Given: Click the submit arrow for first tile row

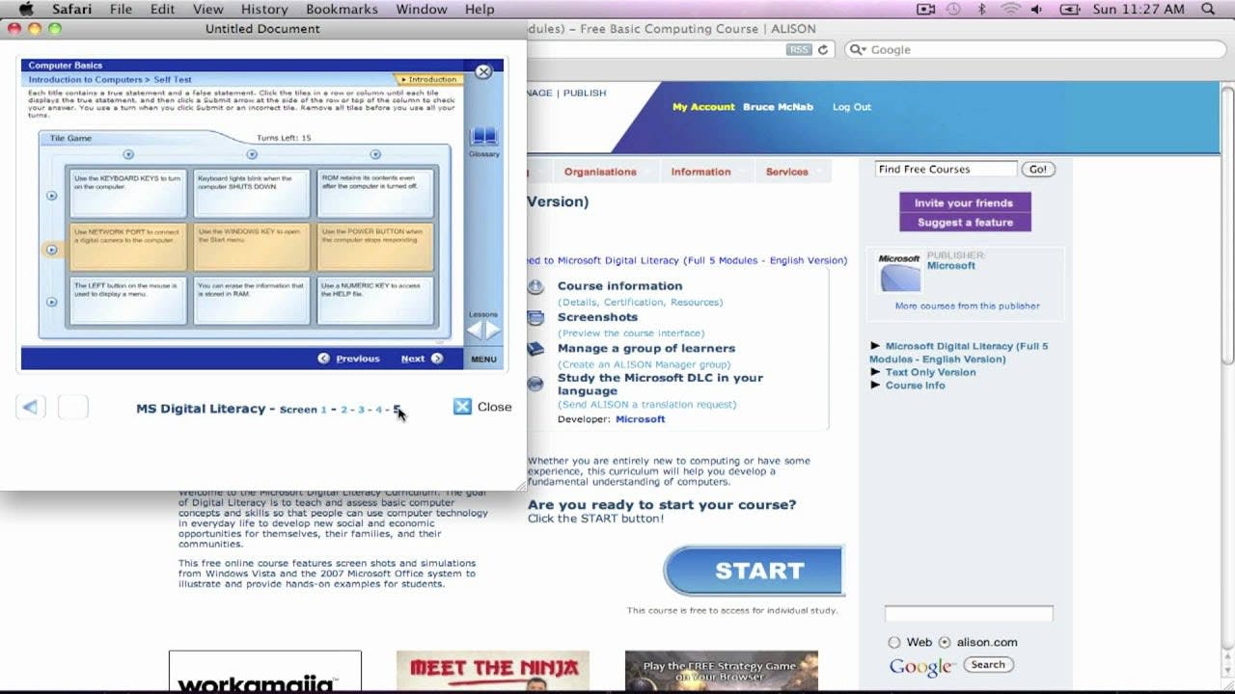Looking at the screenshot, I should click(x=52, y=196).
